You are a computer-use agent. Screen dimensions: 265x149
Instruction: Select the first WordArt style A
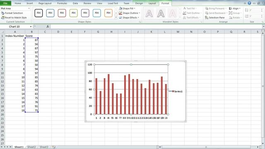(149, 14)
